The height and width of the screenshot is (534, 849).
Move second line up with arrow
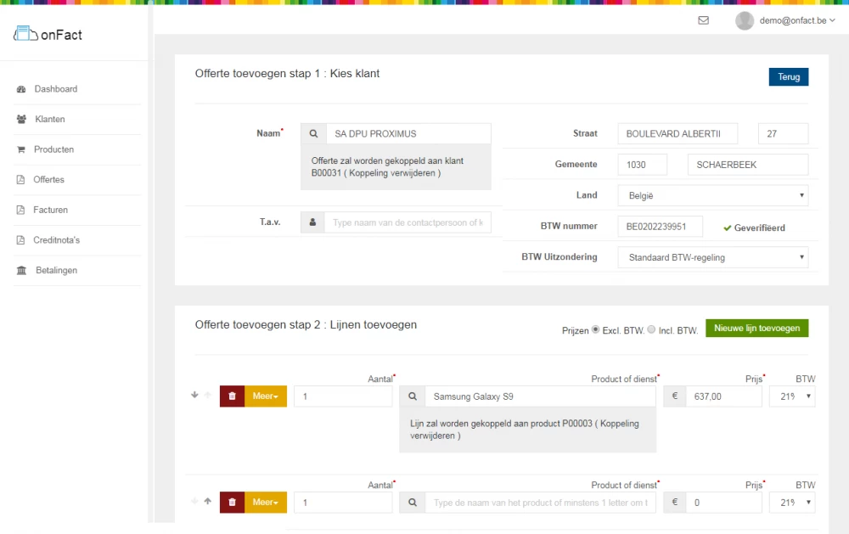click(x=207, y=502)
